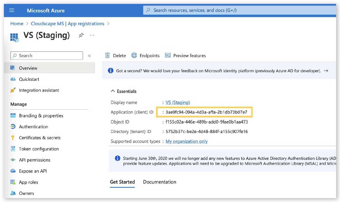Screen dimensions: 340x202
Task: Click the Object ID label
Action: coord(120,122)
